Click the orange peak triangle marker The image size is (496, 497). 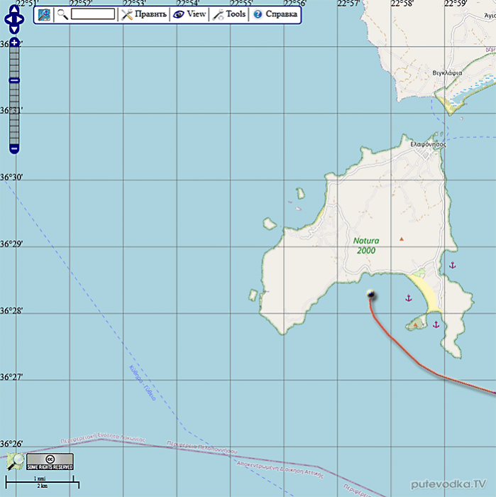point(402,239)
